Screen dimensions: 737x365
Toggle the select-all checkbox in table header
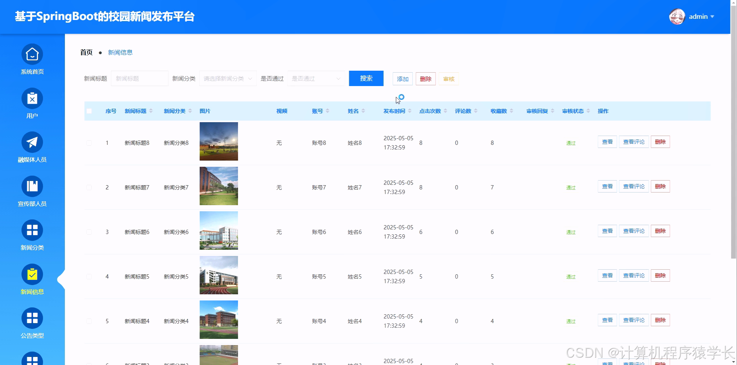tap(89, 111)
